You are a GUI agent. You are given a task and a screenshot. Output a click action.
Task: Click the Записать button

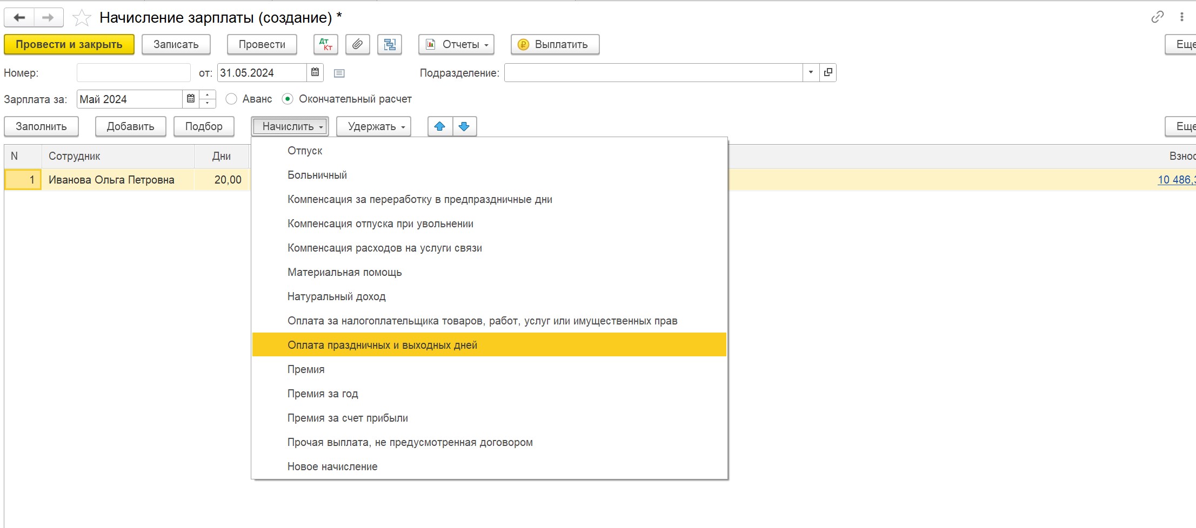click(x=176, y=44)
